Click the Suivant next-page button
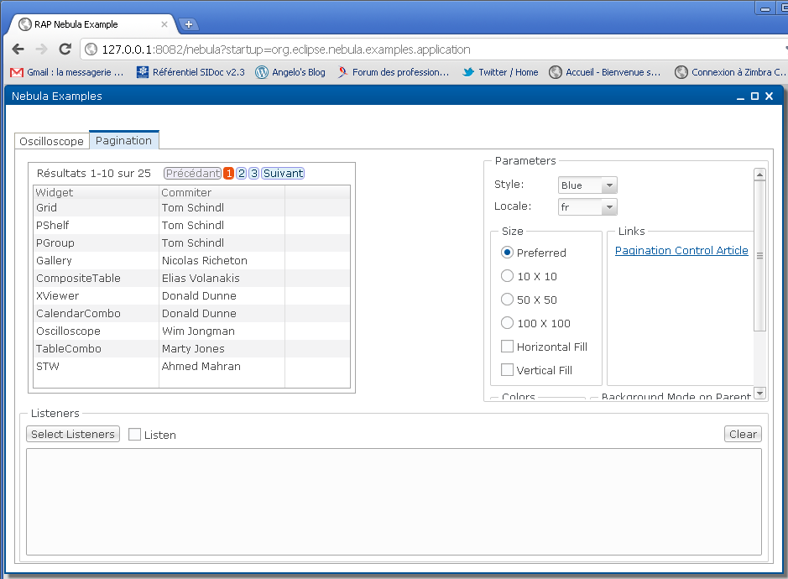The image size is (788, 579). coord(283,174)
